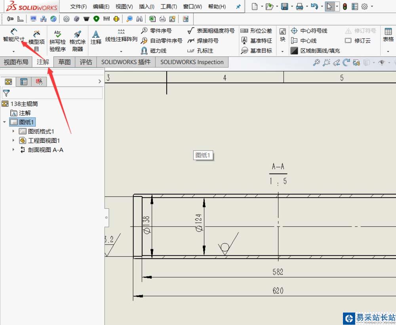Open Linear Note Pattern (线性注释阵列)
396x325 pixels.
click(x=121, y=36)
